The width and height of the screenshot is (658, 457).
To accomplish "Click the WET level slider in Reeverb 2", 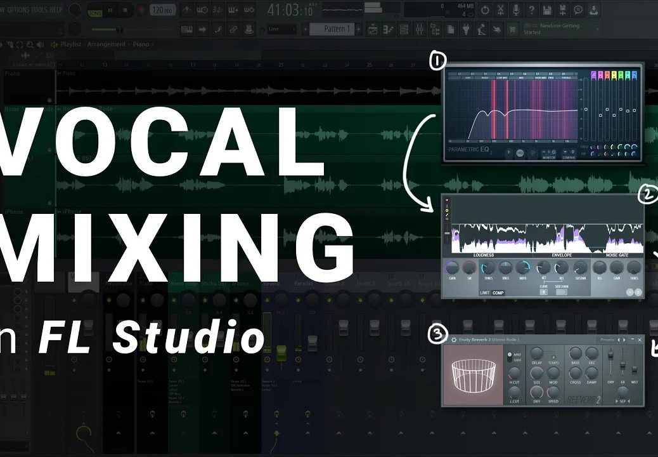I will pos(635,371).
